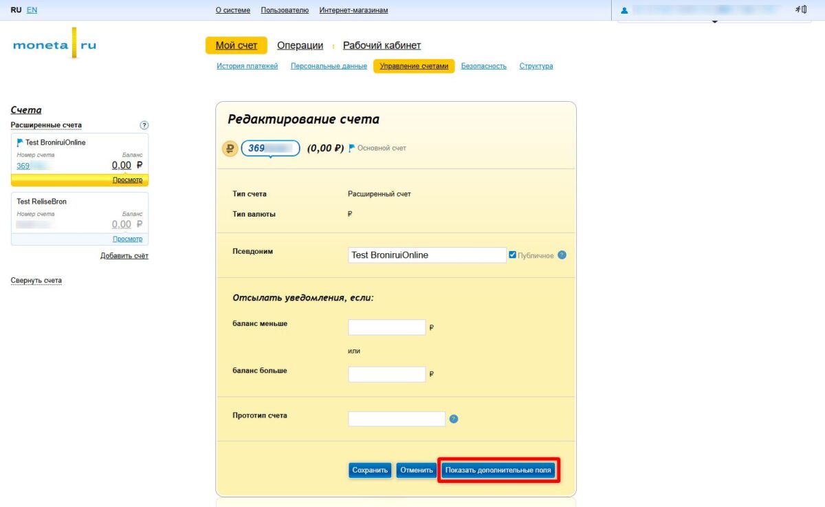This screenshot has width=825, height=507.
Task: Click the flag icon on Test BroniruiOnline card
Action: [x=20, y=142]
